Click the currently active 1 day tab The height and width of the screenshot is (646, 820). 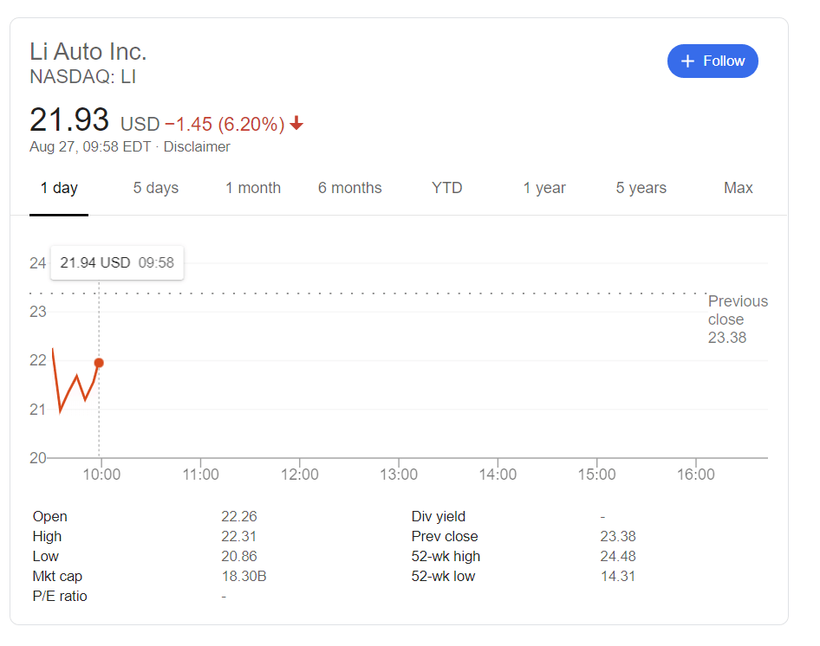click(58, 188)
